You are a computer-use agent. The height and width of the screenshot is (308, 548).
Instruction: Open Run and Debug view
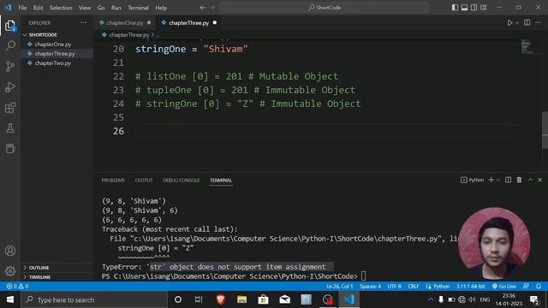(10, 87)
